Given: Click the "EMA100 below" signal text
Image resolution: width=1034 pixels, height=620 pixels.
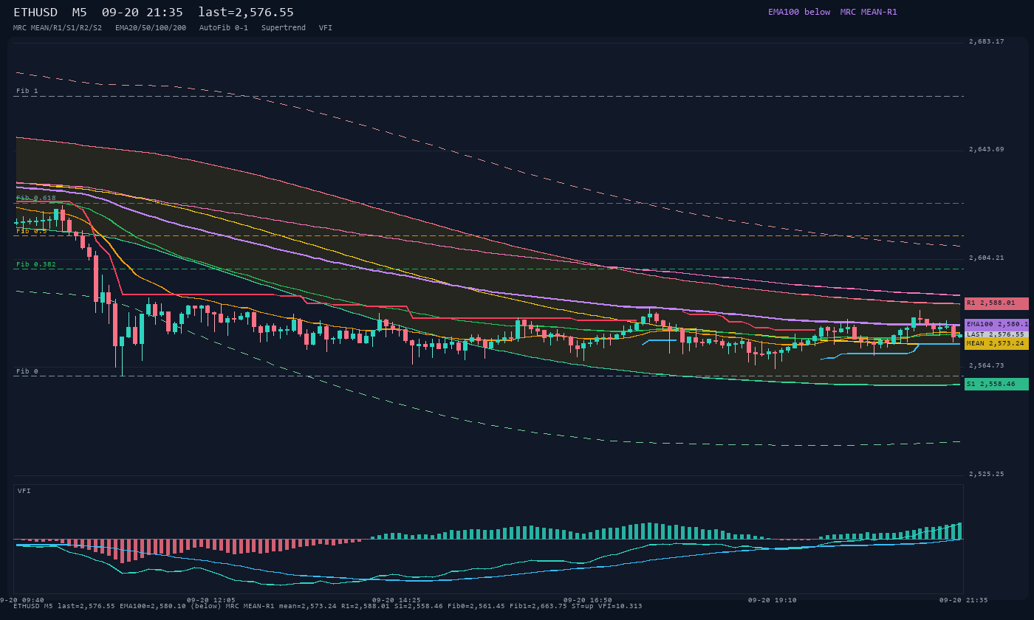Looking at the screenshot, I should click(799, 12).
